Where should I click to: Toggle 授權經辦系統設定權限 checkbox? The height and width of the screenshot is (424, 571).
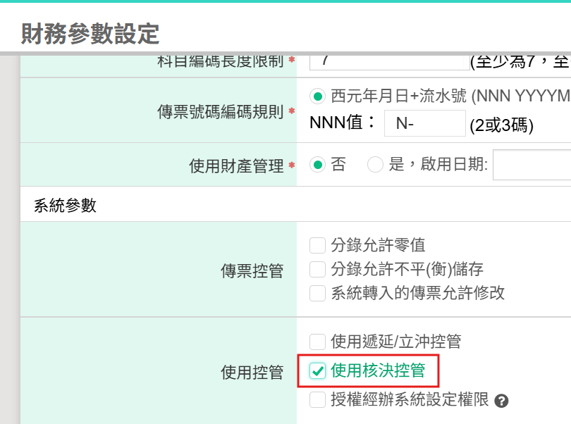[318, 400]
